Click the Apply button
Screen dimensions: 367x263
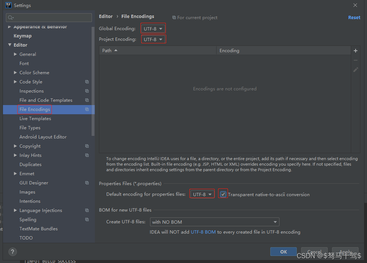click(345, 252)
